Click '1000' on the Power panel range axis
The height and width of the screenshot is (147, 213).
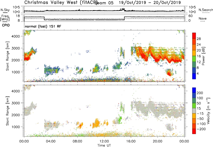15,72
